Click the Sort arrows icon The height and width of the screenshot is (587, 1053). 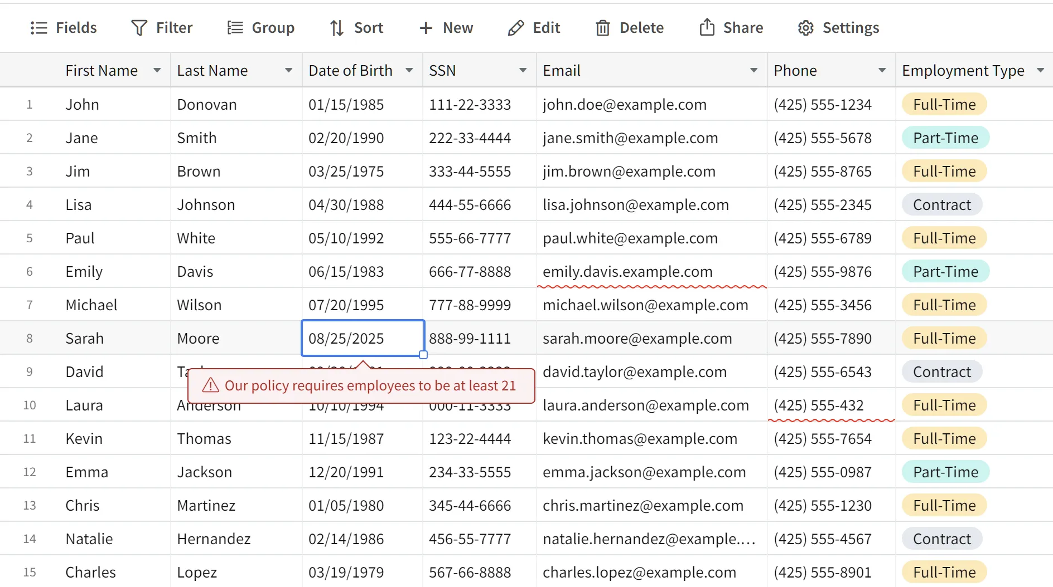336,28
